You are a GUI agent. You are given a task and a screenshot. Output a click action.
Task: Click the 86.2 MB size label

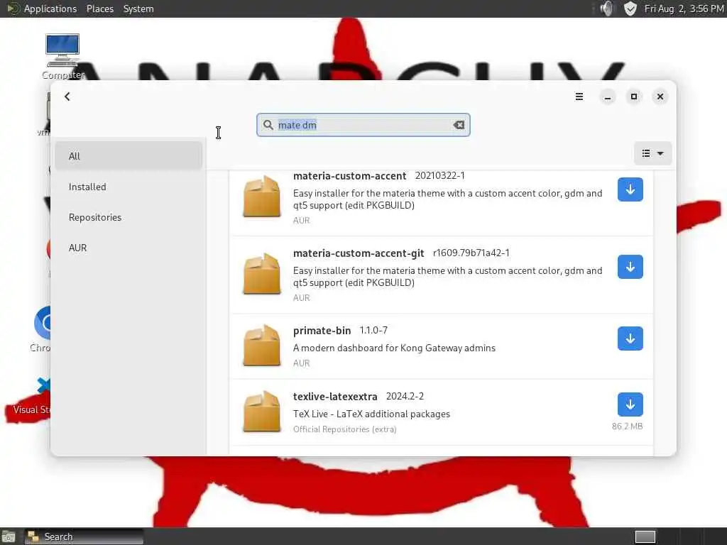coord(627,426)
